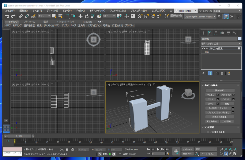The width and height of the screenshot is (245, 160).
Task: Open the レンダリング(R) menu
Action: (158, 11)
